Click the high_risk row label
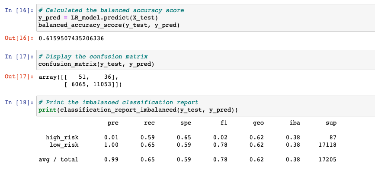 click(62, 138)
